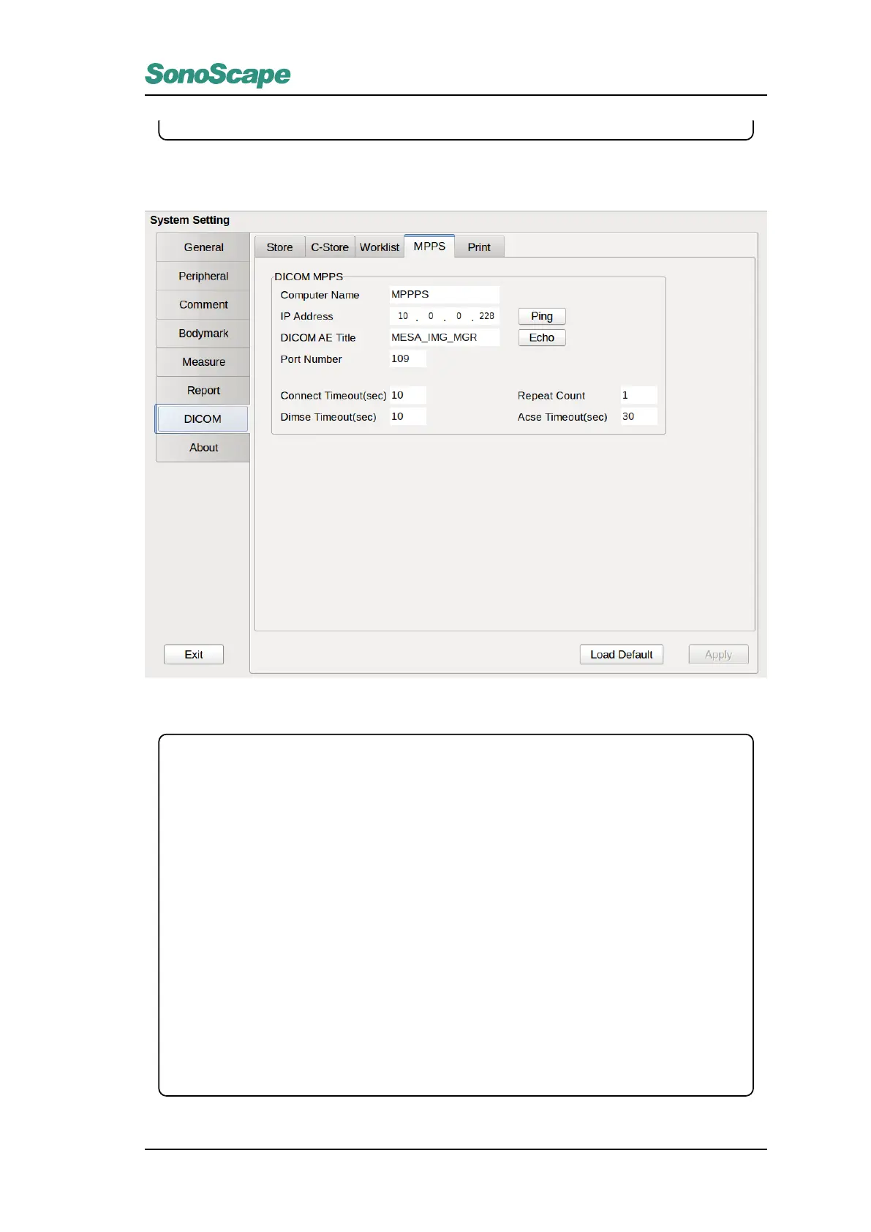Open the Worklist tab
This screenshot has height=1232, width=871.
380,247
